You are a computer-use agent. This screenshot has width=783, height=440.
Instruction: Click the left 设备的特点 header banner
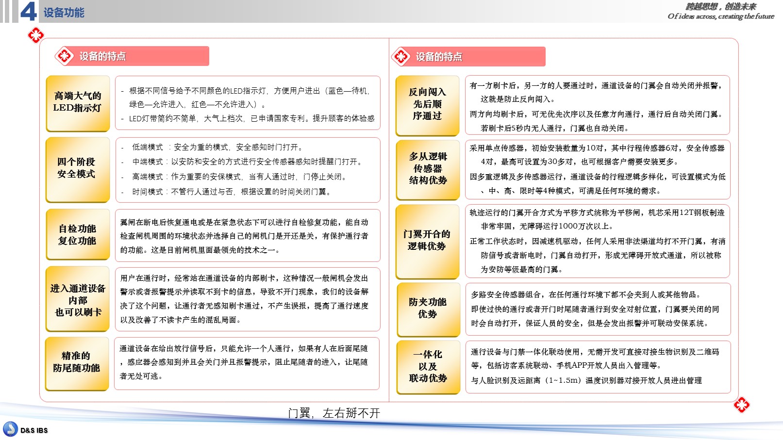132,56
